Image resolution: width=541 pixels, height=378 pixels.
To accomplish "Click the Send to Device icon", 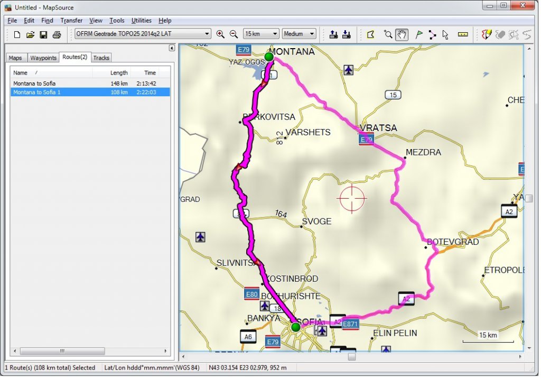I will point(333,34).
